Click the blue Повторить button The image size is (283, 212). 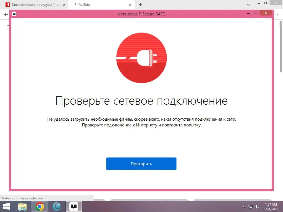(141, 164)
